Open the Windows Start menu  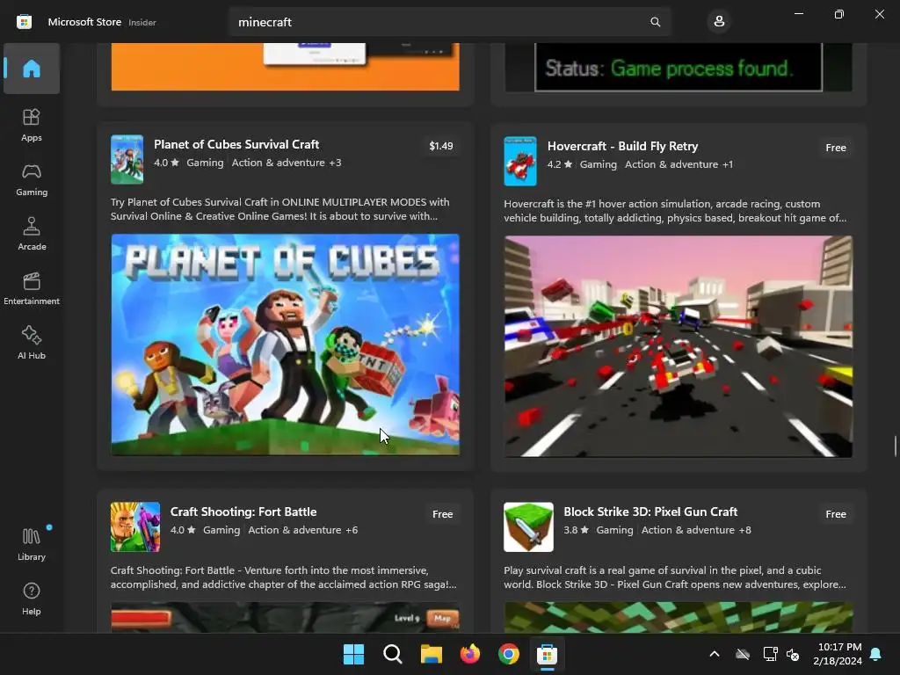(x=353, y=654)
